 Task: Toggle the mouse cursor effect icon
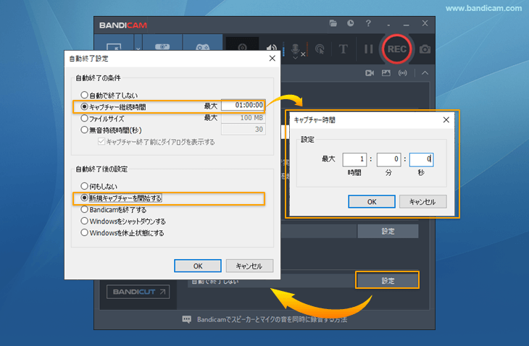pos(320,49)
